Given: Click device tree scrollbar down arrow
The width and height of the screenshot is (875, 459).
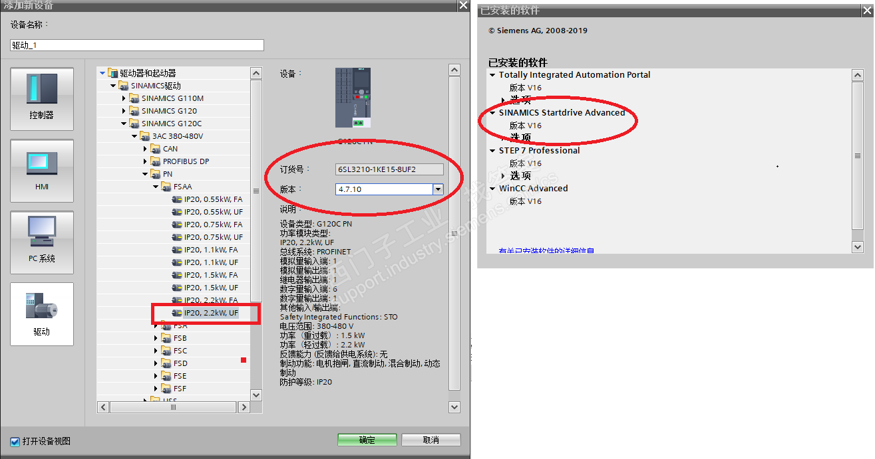Looking at the screenshot, I should coord(256,395).
